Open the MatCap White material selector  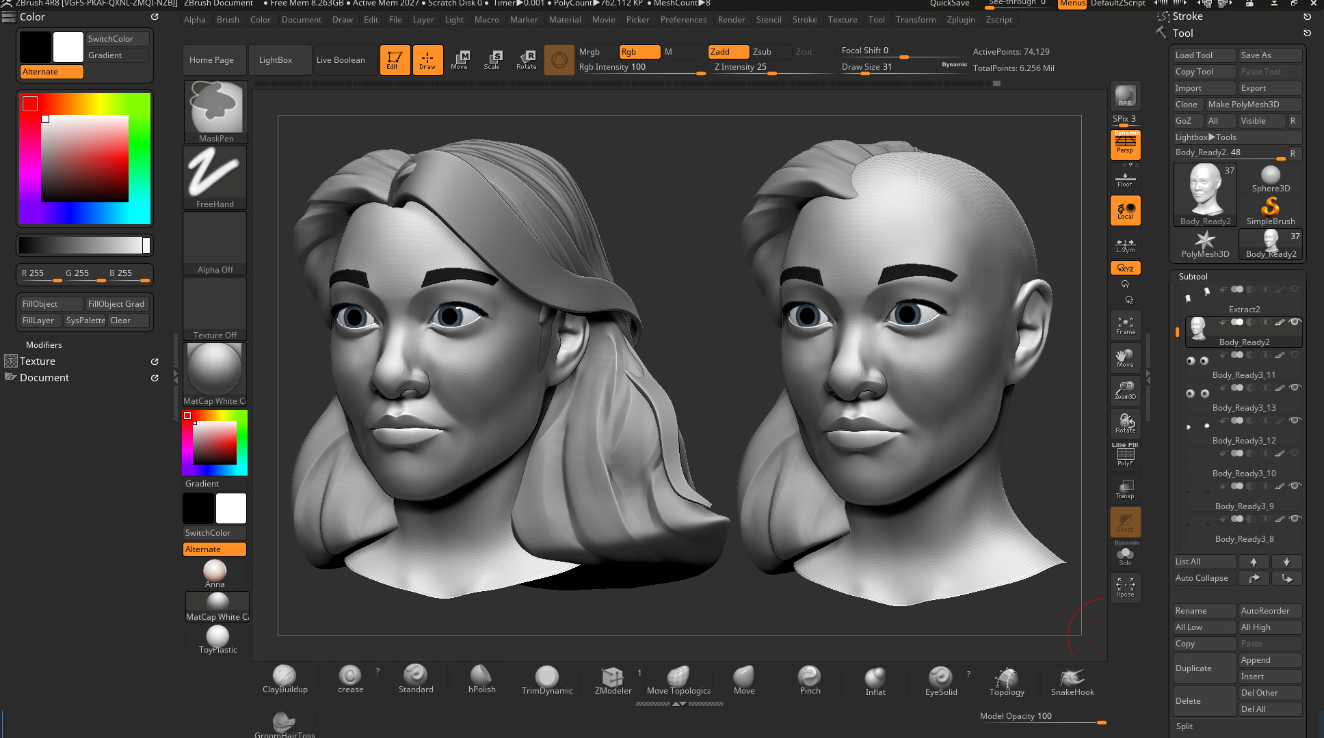click(215, 374)
